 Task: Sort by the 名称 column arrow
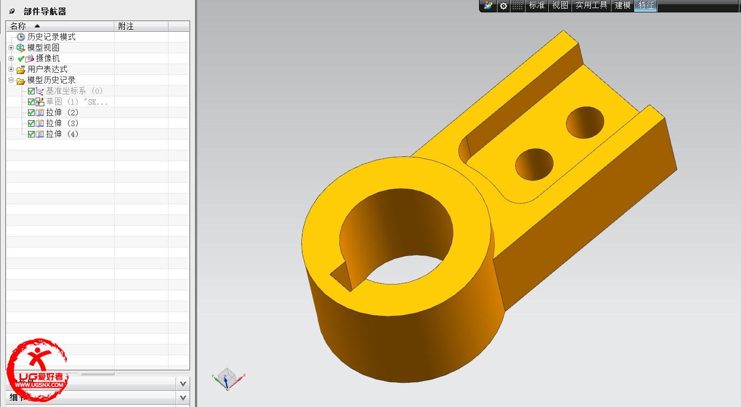37,26
